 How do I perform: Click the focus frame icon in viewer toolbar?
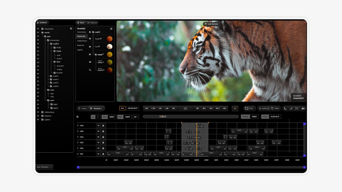(x=297, y=108)
